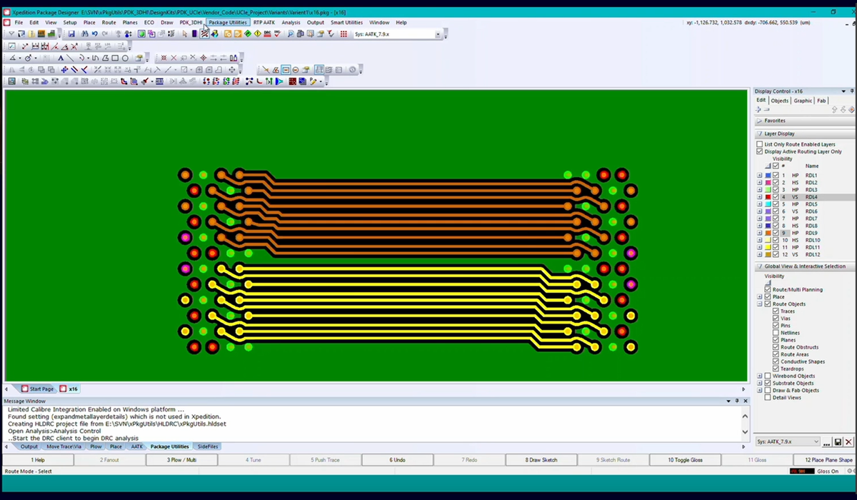Image resolution: width=857 pixels, height=500 pixels.
Task: Select the pointer Select tool icon
Action: click(x=184, y=34)
